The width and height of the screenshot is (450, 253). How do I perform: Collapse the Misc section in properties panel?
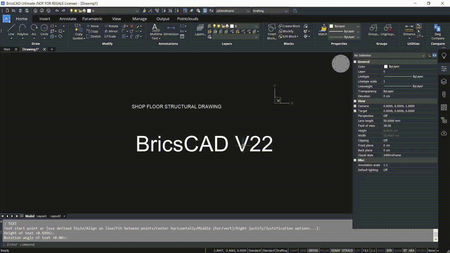click(x=355, y=160)
